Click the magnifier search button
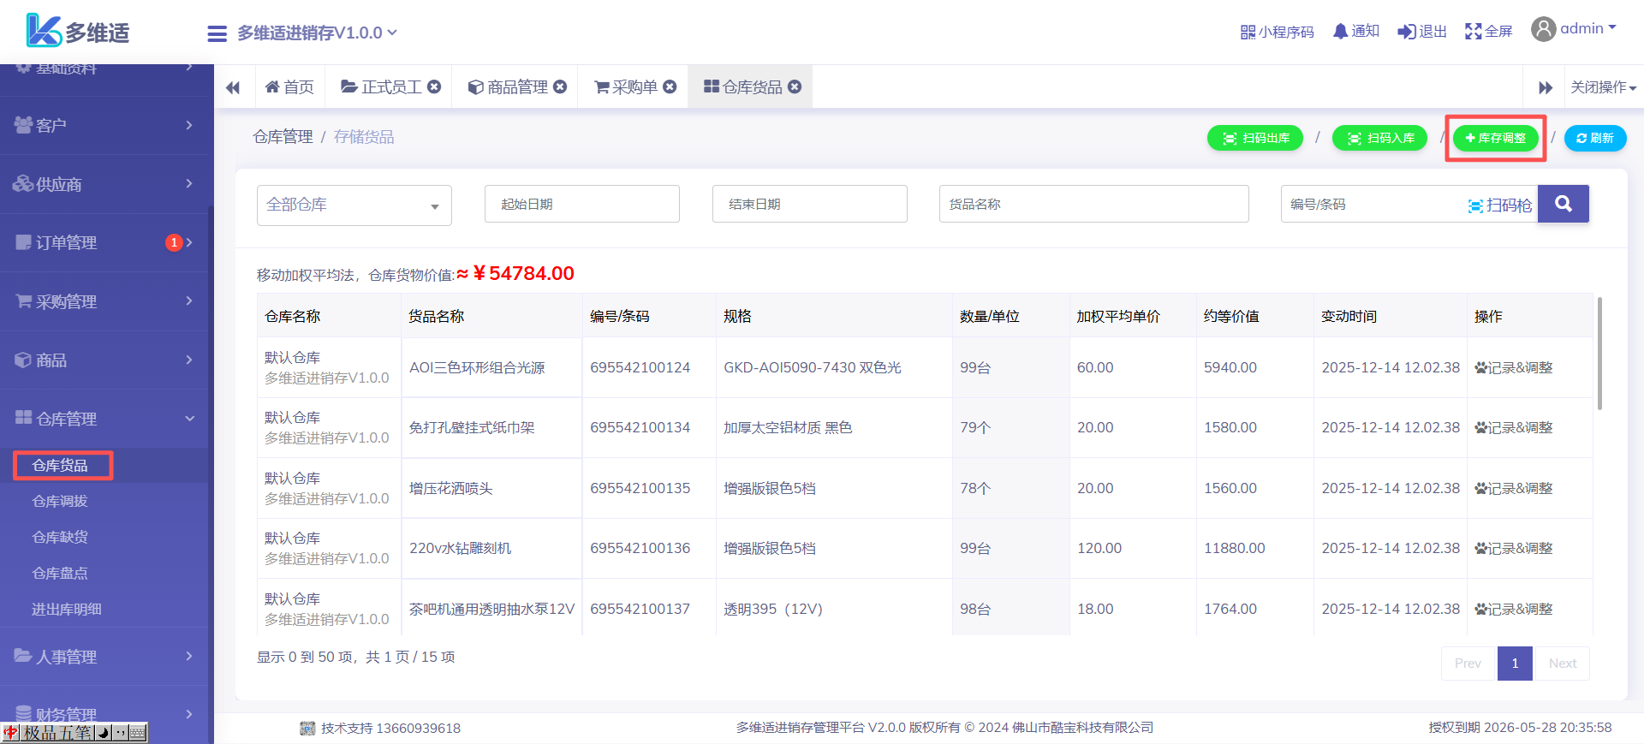The width and height of the screenshot is (1644, 744). coord(1563,204)
